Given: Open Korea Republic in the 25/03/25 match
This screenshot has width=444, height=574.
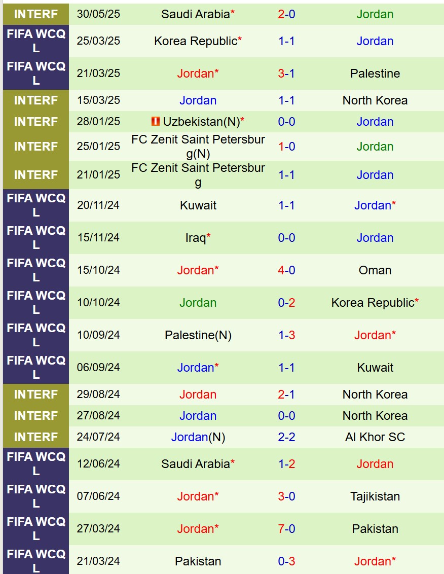Looking at the screenshot, I should tap(195, 41).
